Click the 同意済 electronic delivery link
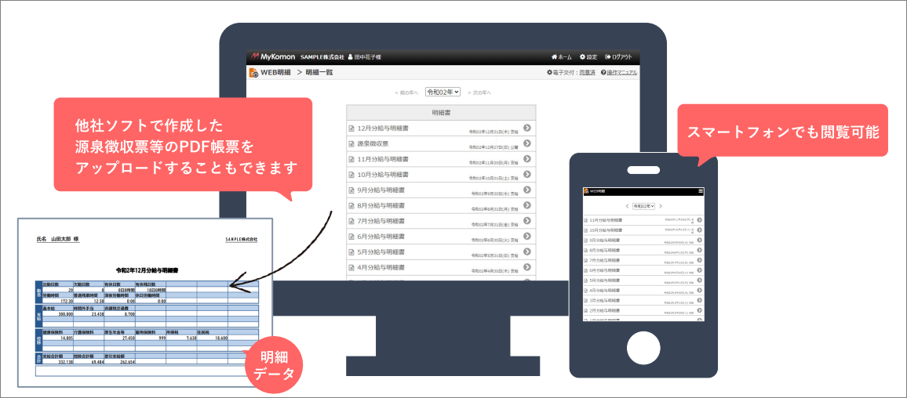 pos(587,73)
